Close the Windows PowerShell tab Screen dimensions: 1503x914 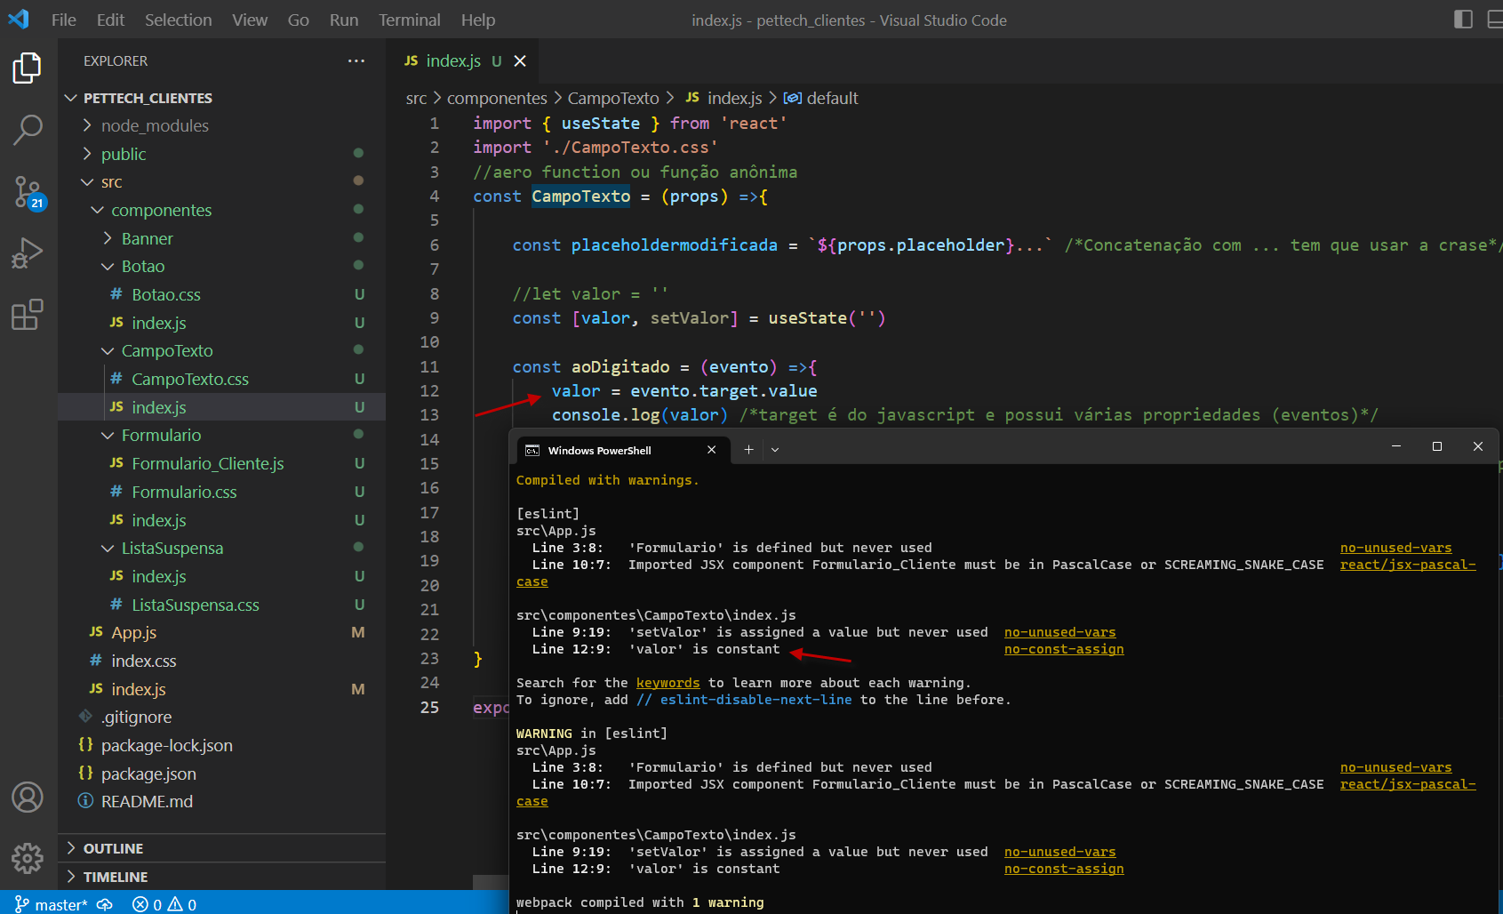click(711, 450)
